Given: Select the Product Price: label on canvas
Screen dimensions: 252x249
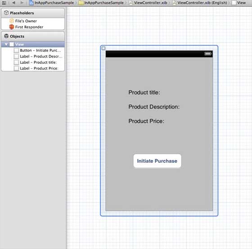Looking at the screenshot, I should (146, 121).
